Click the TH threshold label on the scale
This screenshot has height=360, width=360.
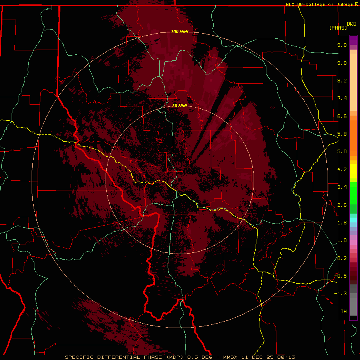[x=344, y=312]
